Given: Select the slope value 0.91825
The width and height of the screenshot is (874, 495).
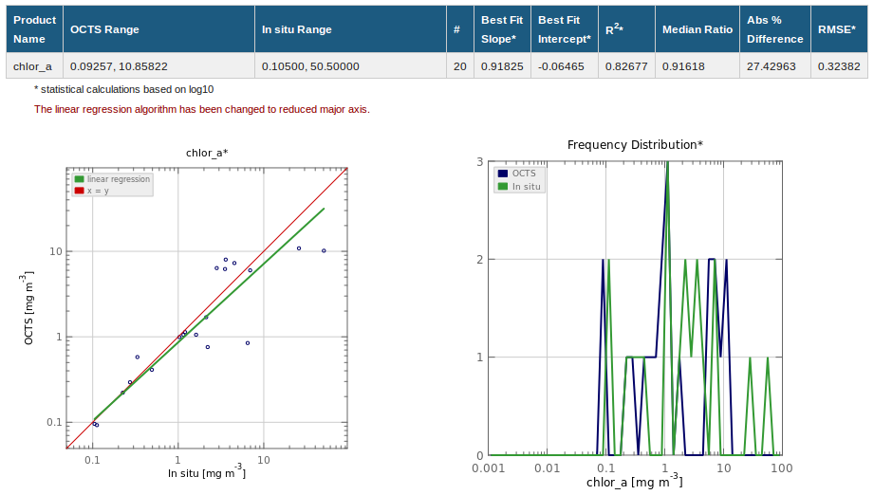Looking at the screenshot, I should pyautogui.click(x=502, y=66).
